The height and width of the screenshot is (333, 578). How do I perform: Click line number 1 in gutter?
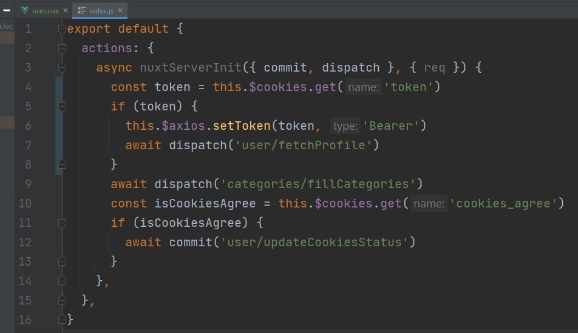(x=28, y=29)
